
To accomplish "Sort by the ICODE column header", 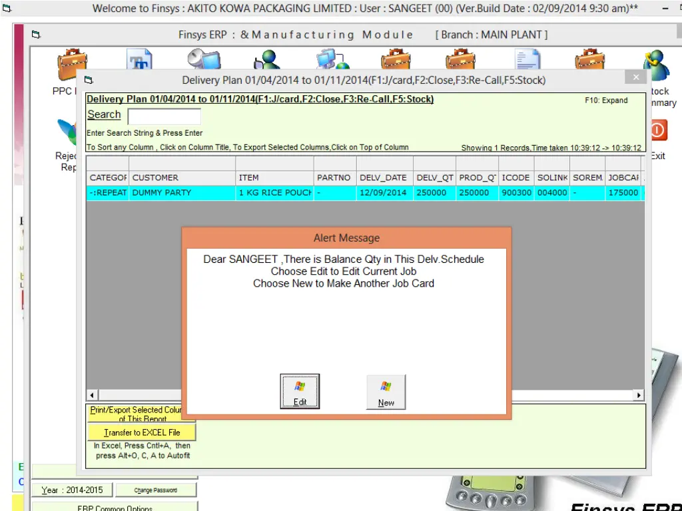I will (x=516, y=178).
